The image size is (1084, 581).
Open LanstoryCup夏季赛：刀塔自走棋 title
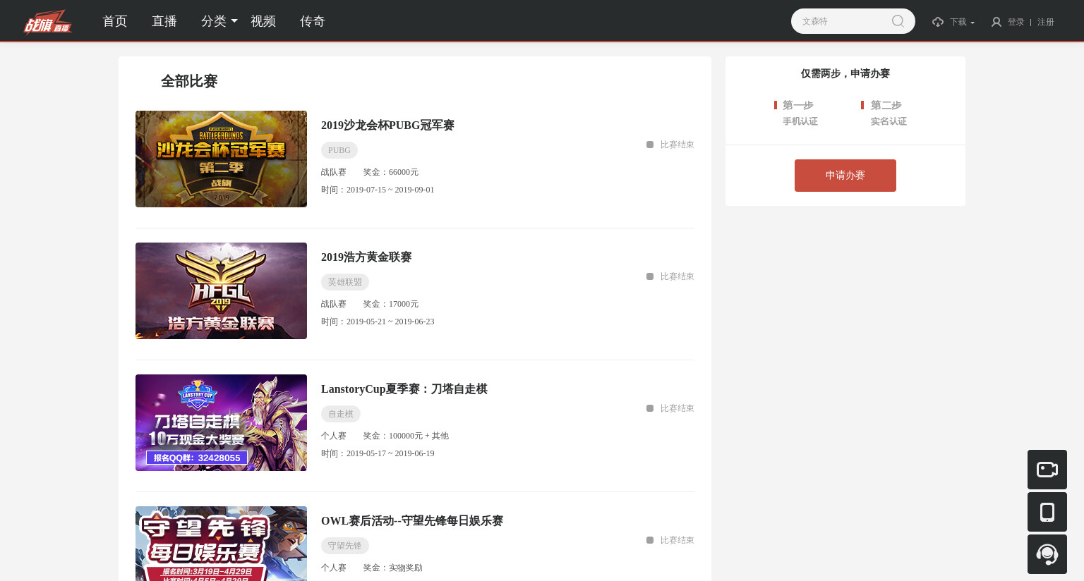[404, 389]
